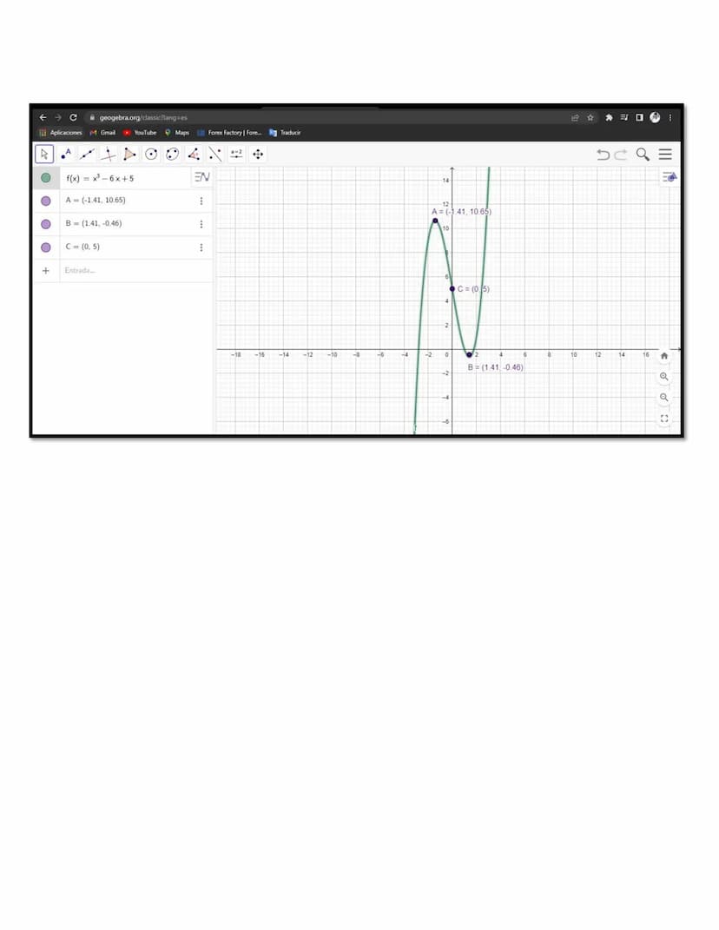Click the Entrada input field
This screenshot has width=719, height=930.
[135, 270]
